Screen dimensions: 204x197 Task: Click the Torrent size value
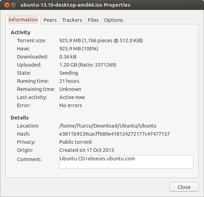click(101, 41)
